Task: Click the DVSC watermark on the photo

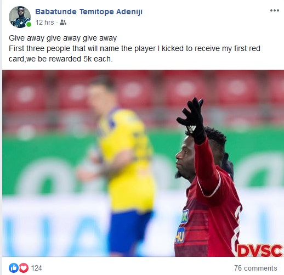Action: click(x=260, y=250)
